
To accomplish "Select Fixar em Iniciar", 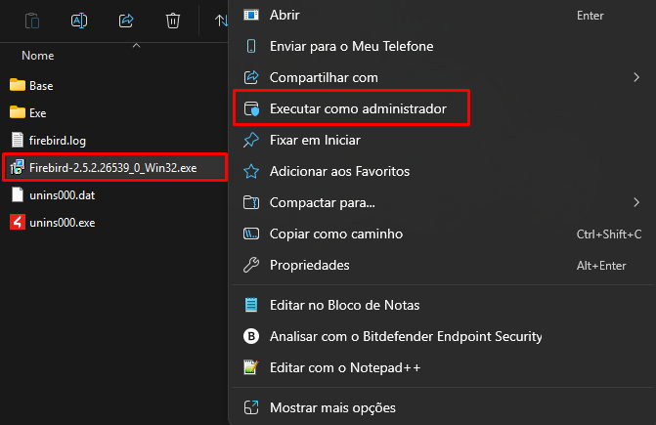I will pos(315,140).
